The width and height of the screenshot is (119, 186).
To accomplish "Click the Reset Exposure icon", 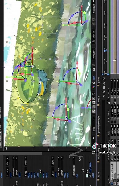I will pos(94,83).
